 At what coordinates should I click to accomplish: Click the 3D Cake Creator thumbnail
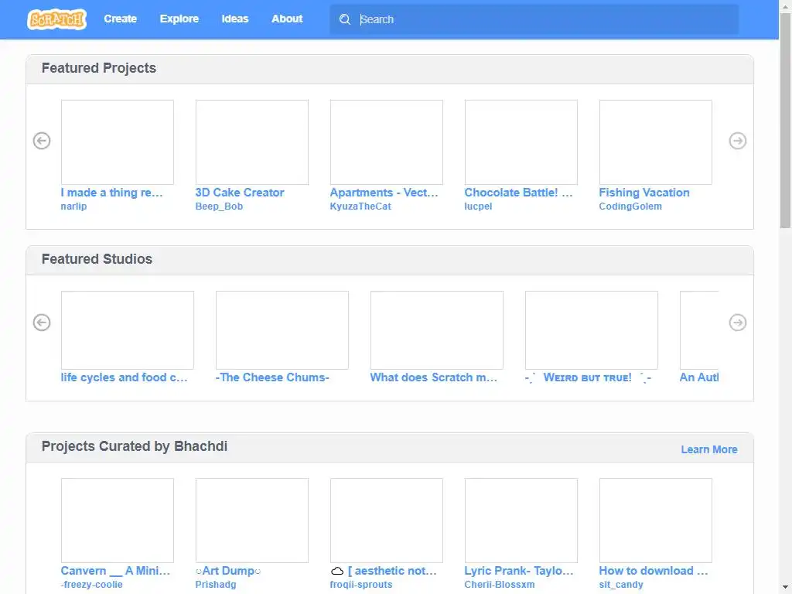click(252, 142)
